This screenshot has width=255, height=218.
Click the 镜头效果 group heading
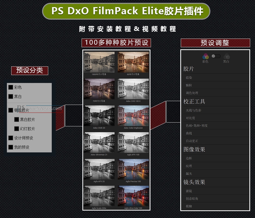(194, 182)
